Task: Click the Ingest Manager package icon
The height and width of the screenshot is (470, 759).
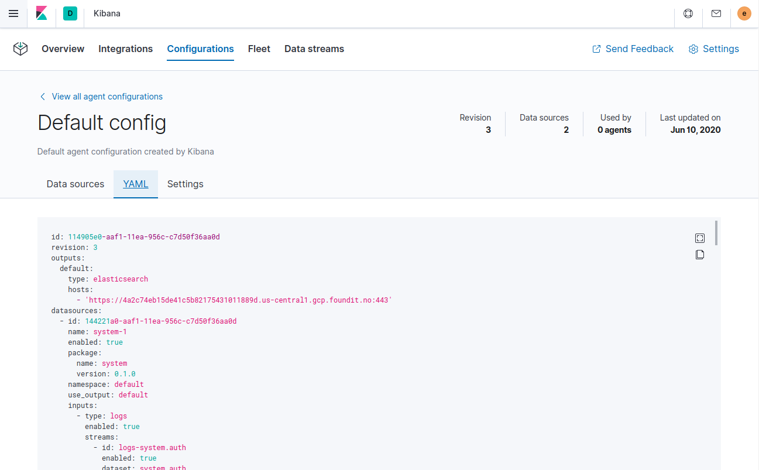Action: point(20,49)
